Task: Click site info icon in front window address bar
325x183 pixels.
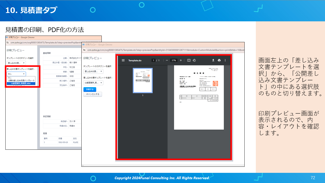Action: (x=84, y=50)
